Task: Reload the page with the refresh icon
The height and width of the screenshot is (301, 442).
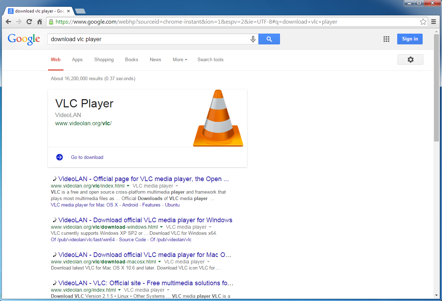Action: click(x=29, y=22)
